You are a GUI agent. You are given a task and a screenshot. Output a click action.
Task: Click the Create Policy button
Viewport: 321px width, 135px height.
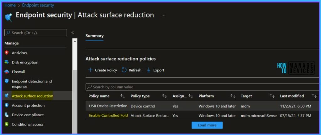pyautogui.click(x=103, y=70)
